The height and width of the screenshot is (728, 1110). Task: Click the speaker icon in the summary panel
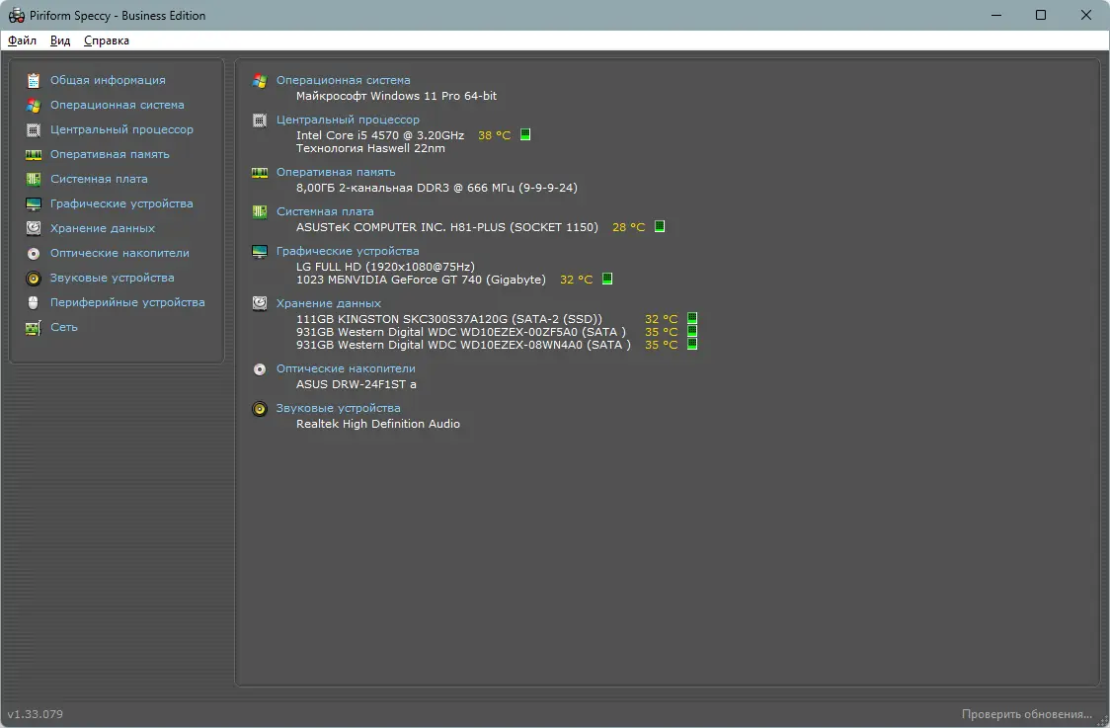coord(260,409)
